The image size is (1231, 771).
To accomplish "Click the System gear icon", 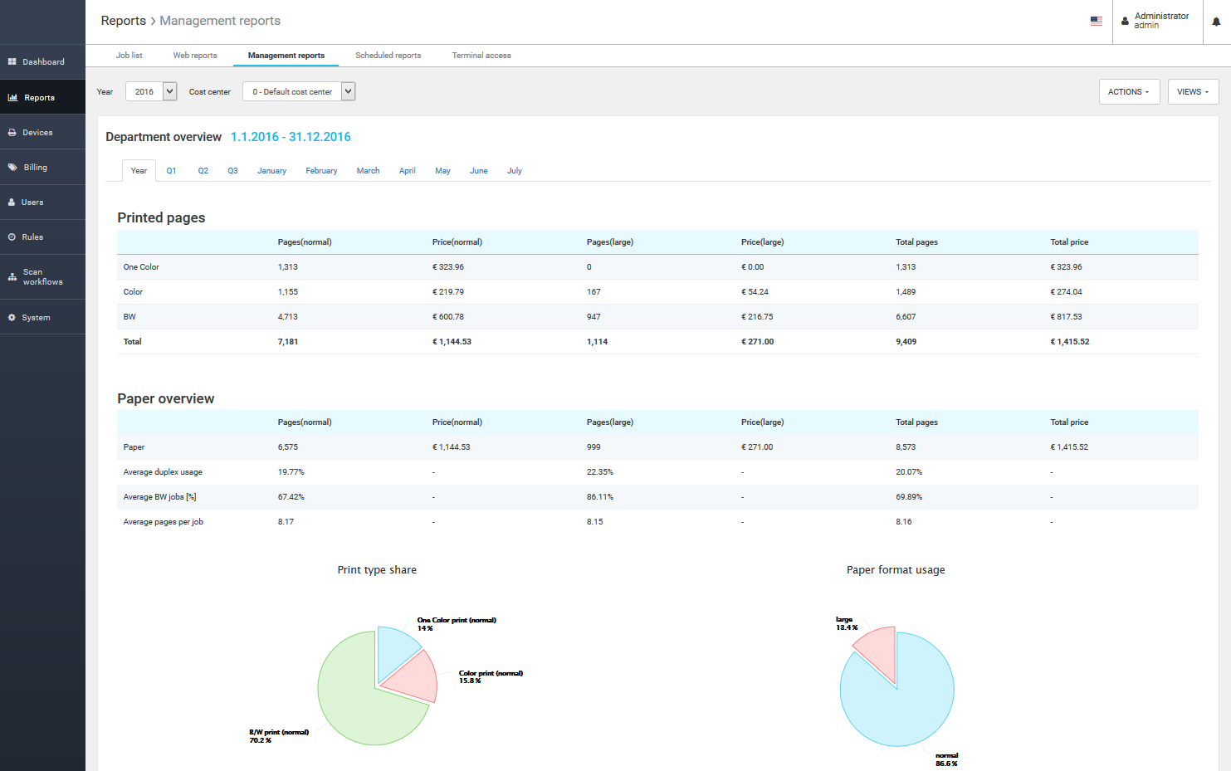I will pos(12,318).
